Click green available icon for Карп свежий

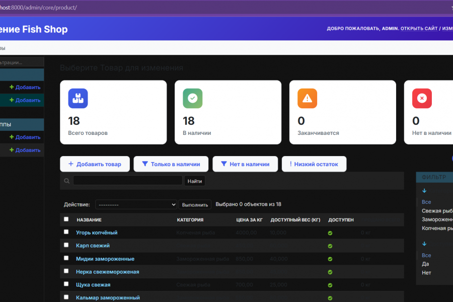pyautogui.click(x=330, y=246)
